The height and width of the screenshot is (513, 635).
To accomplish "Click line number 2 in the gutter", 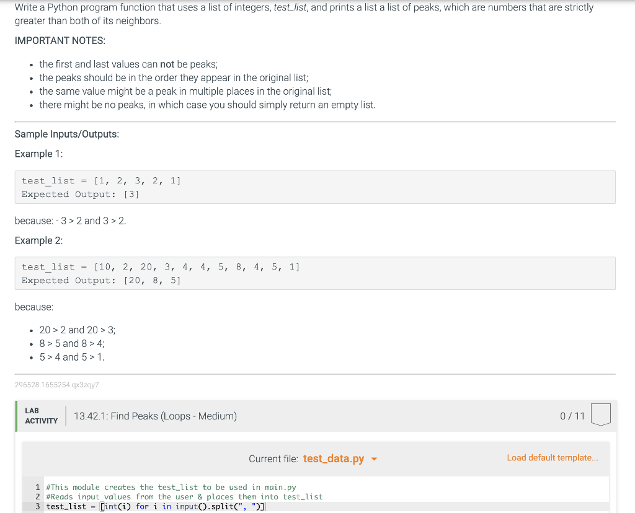I will point(37,496).
